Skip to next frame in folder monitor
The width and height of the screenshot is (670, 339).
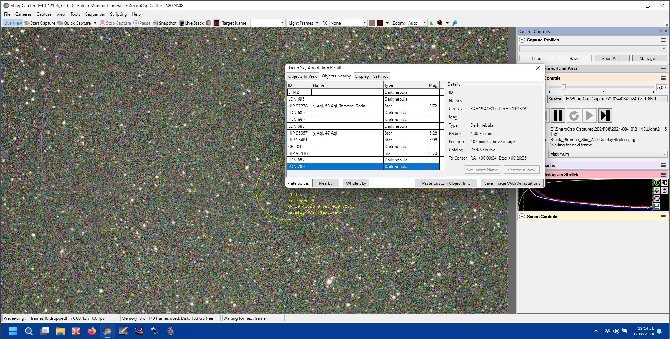605,116
